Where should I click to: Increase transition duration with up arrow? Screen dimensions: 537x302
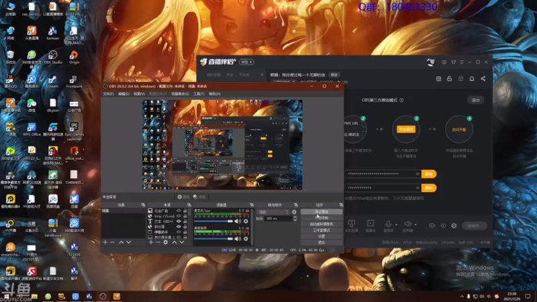pyautogui.click(x=295, y=217)
